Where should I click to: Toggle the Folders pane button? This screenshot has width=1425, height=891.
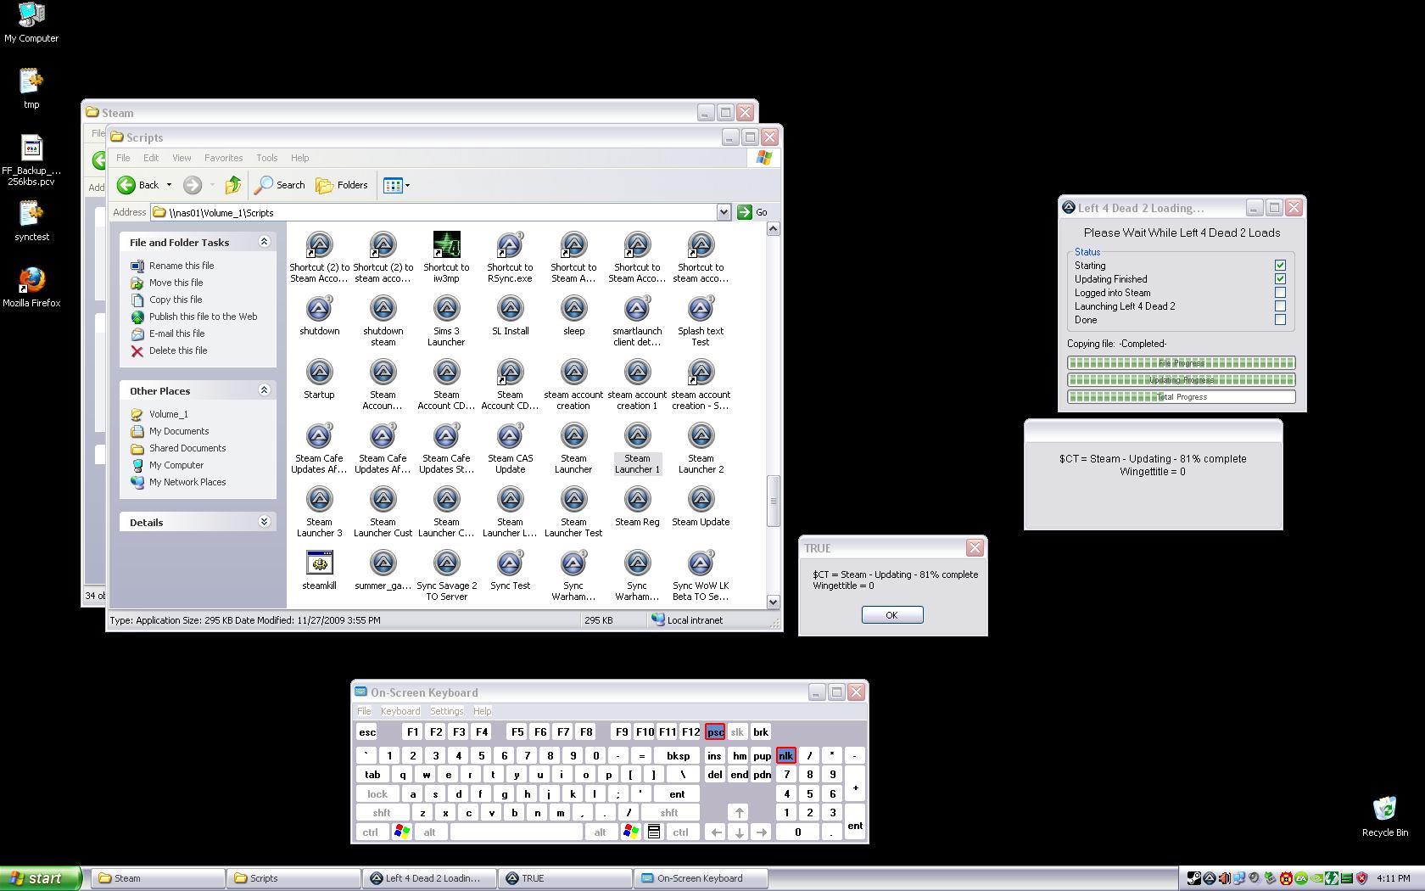342,185
